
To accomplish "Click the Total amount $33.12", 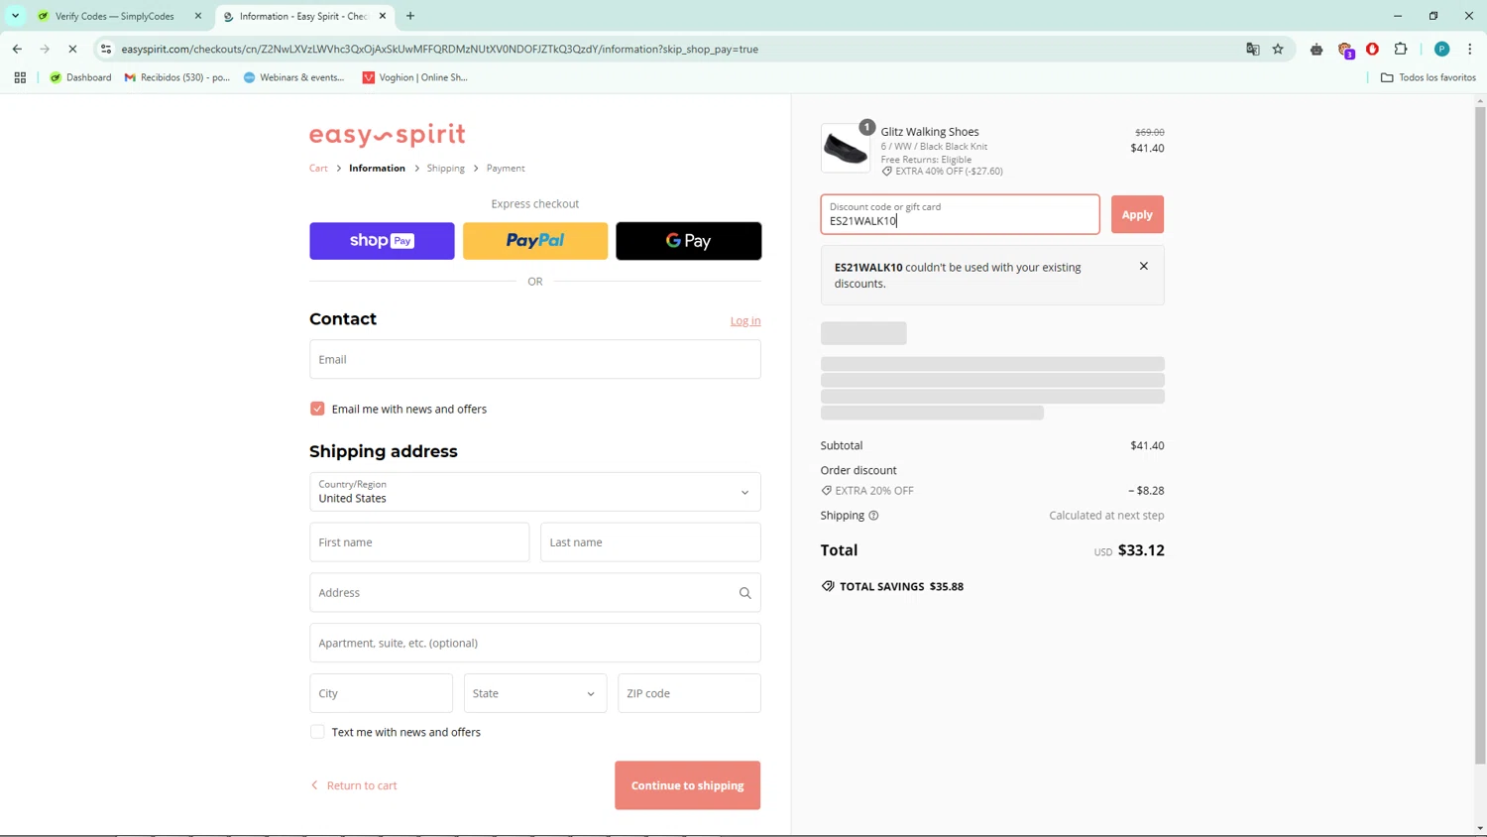I will click(1141, 550).
